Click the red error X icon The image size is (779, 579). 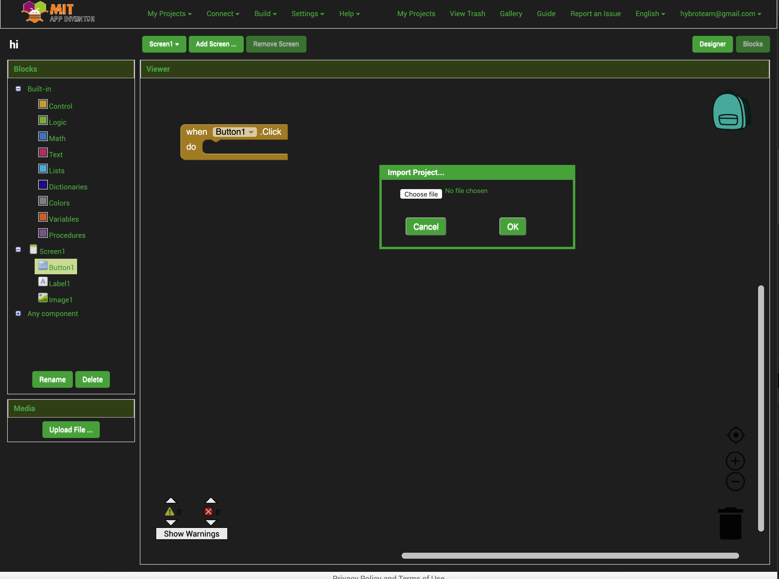coord(208,512)
